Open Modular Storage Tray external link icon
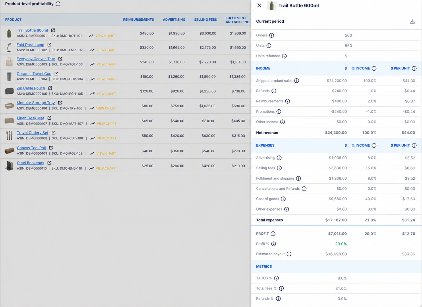 [60, 103]
